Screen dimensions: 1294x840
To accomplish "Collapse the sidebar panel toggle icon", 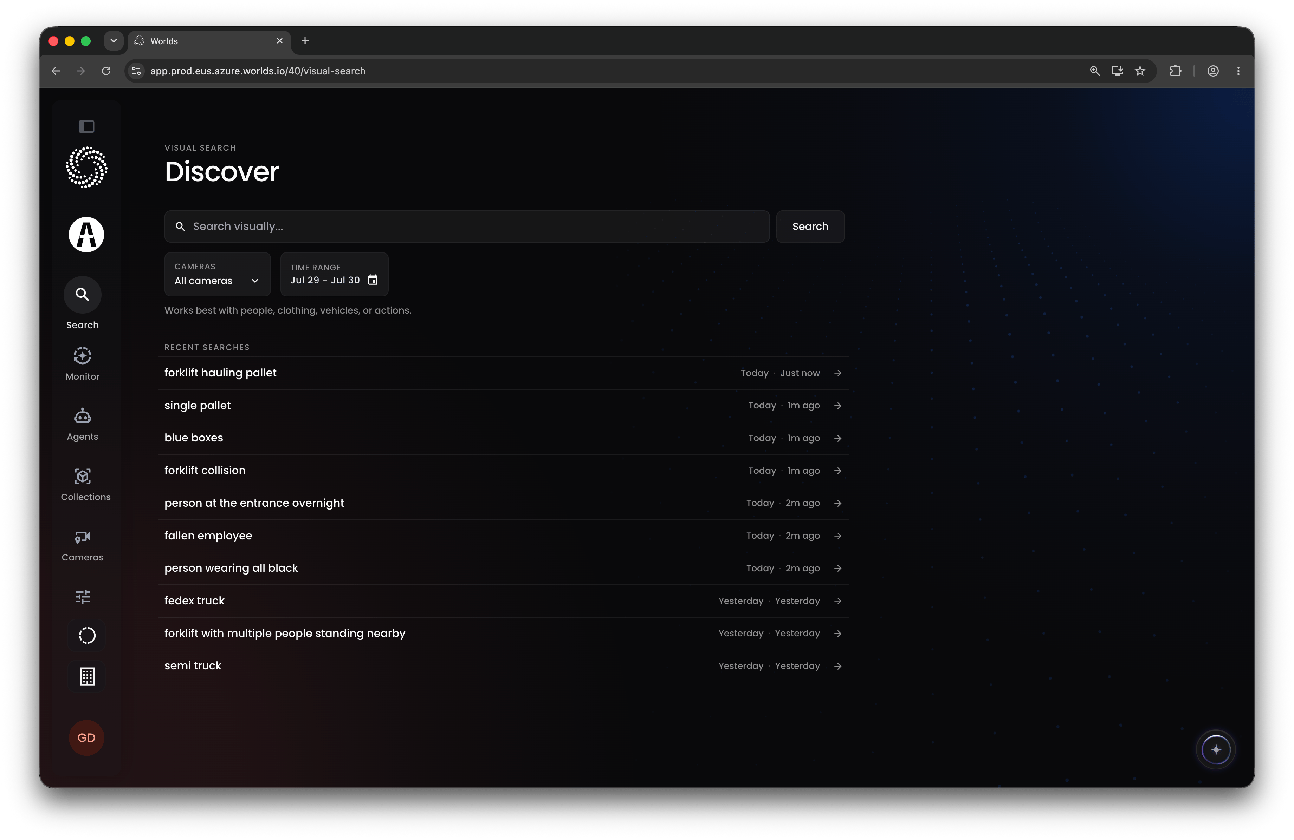I will click(86, 127).
